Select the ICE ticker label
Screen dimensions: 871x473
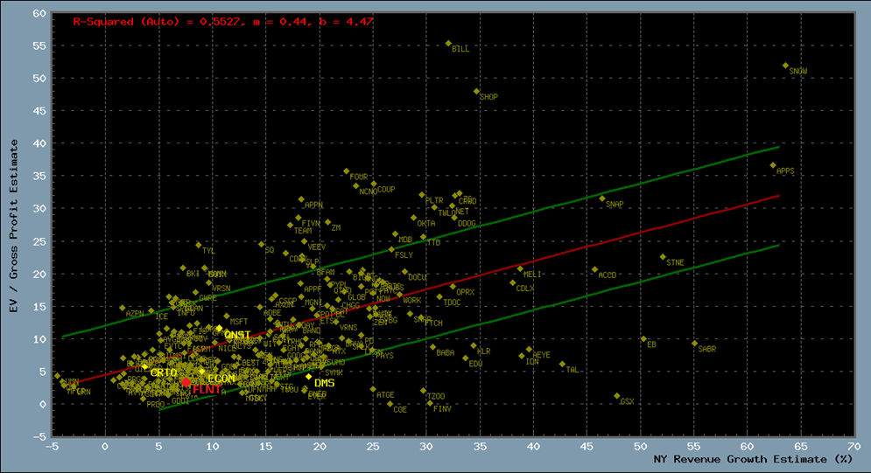coord(162,316)
